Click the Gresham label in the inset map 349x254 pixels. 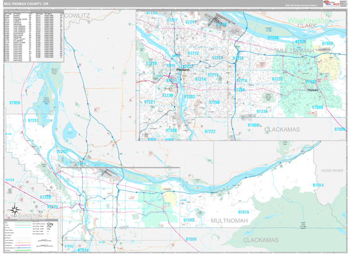click(314, 90)
